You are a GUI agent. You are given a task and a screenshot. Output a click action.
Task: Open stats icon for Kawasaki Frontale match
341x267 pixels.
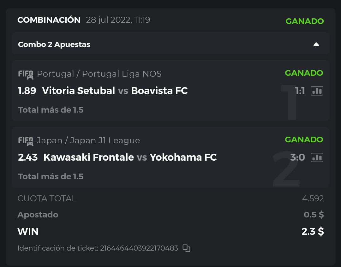click(317, 157)
